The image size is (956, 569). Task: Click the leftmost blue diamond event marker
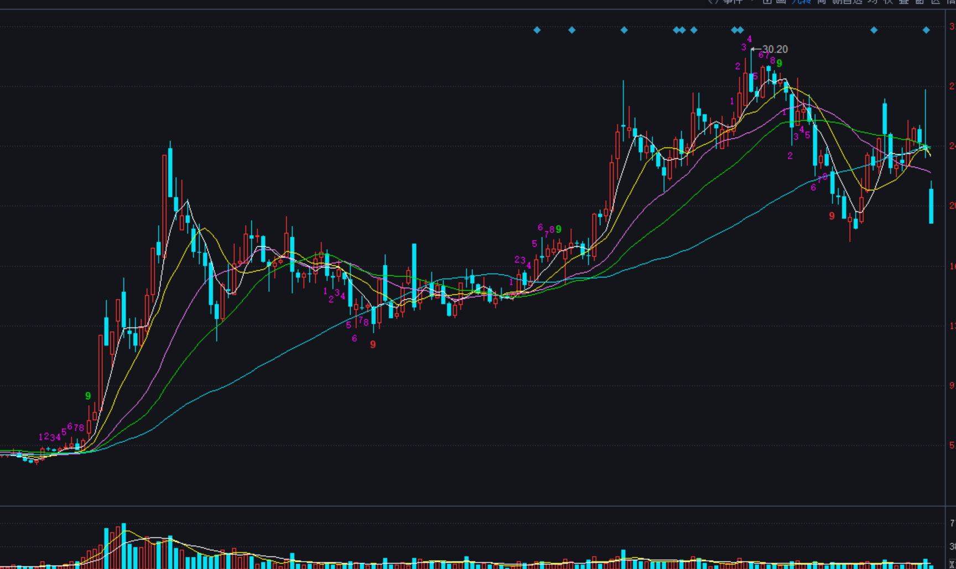537,30
